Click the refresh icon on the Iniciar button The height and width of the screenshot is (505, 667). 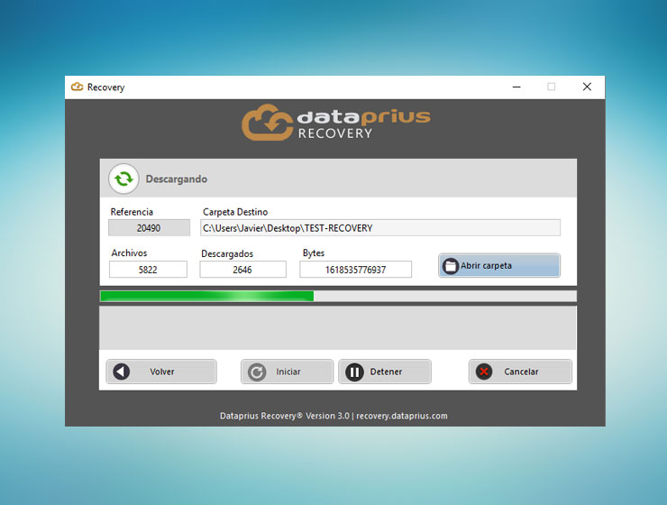click(x=257, y=372)
